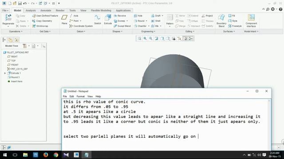Start a Sketch feature

(x=98, y=19)
